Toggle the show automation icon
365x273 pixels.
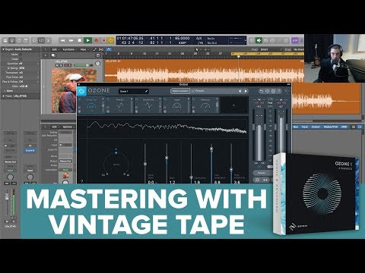[95, 49]
